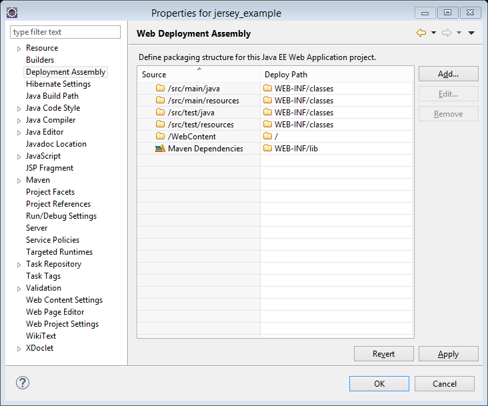Select the /WebContent folder icon
The image size is (488, 406).
point(160,136)
